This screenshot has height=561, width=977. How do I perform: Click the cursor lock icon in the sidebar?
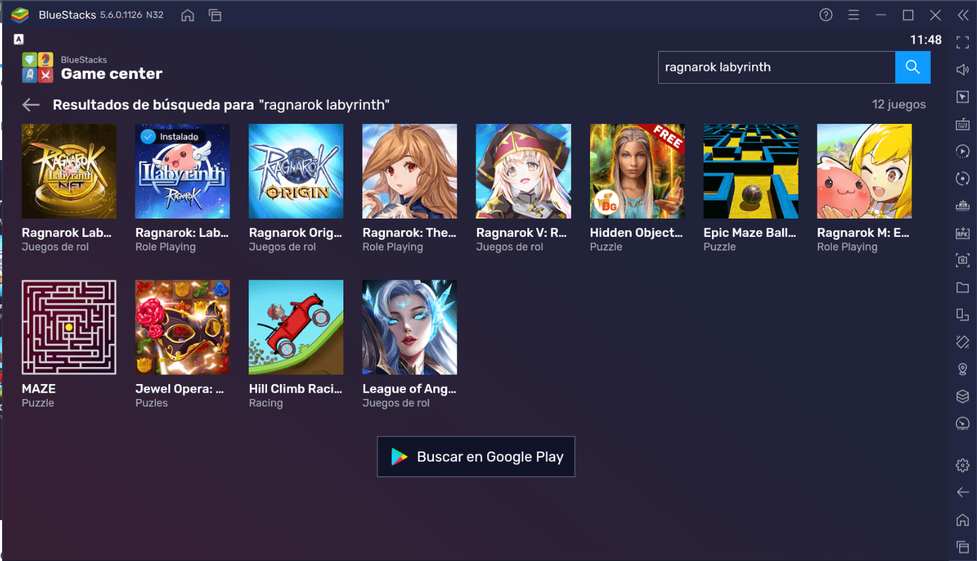(x=963, y=97)
